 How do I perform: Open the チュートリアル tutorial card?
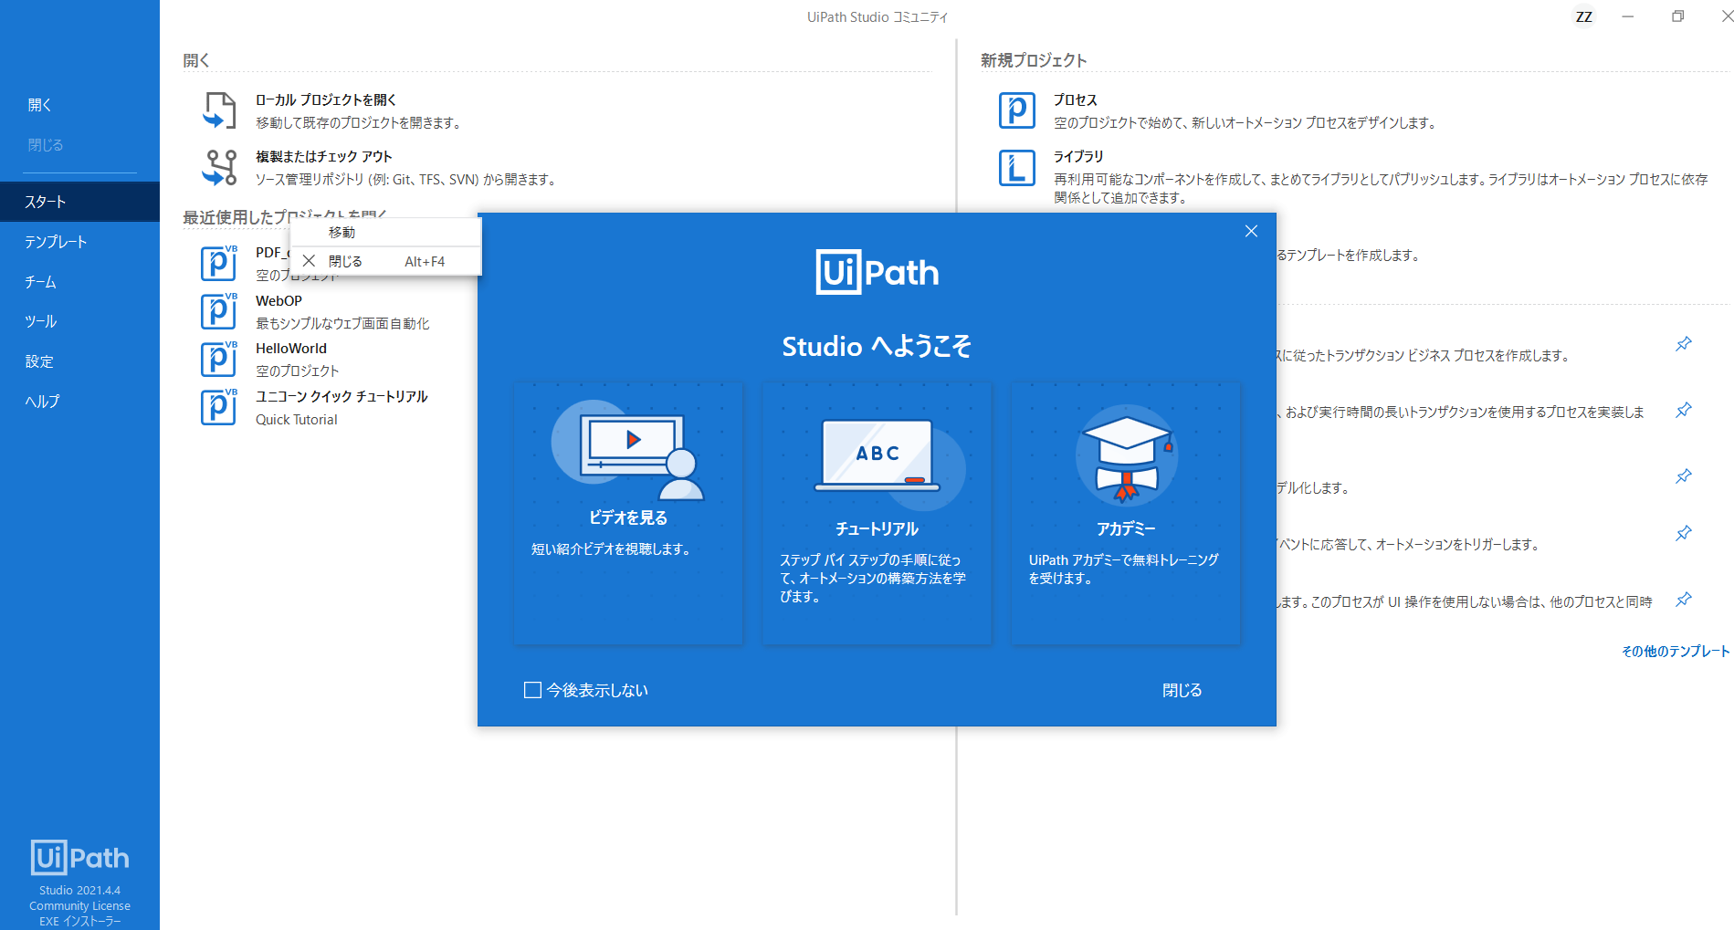(x=877, y=513)
